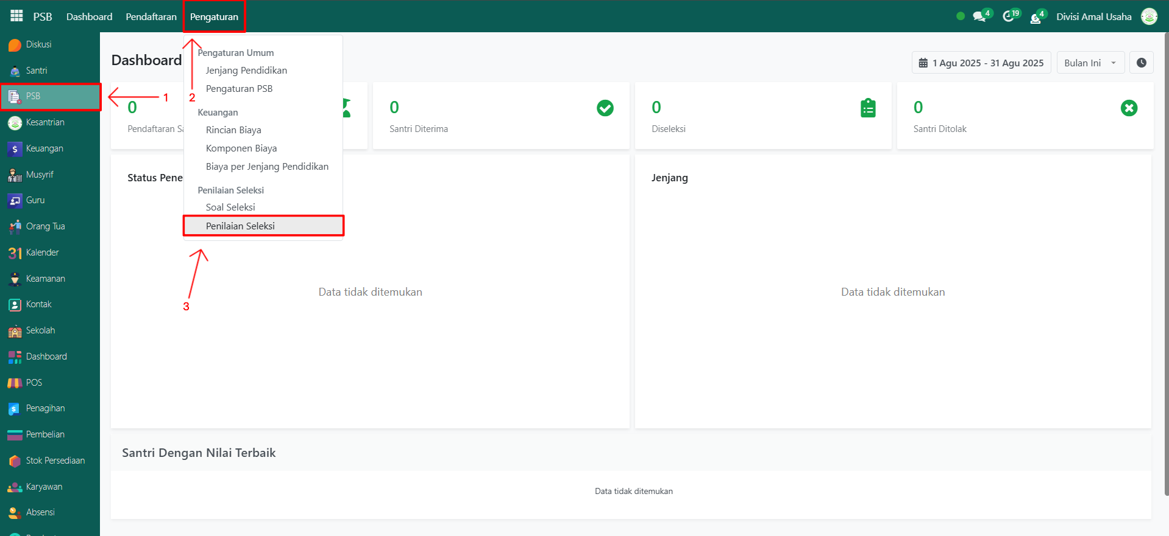The height and width of the screenshot is (536, 1169).
Task: Open the Kalender app in sidebar
Action: coord(42,252)
